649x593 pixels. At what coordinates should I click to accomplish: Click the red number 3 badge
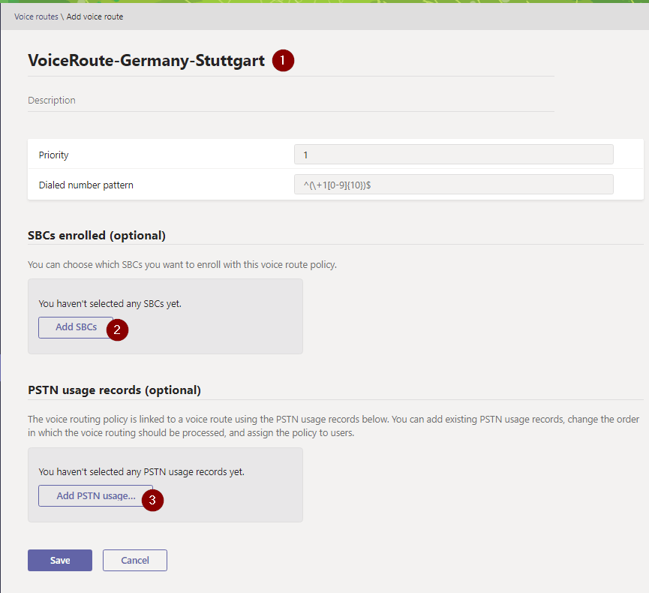point(152,500)
